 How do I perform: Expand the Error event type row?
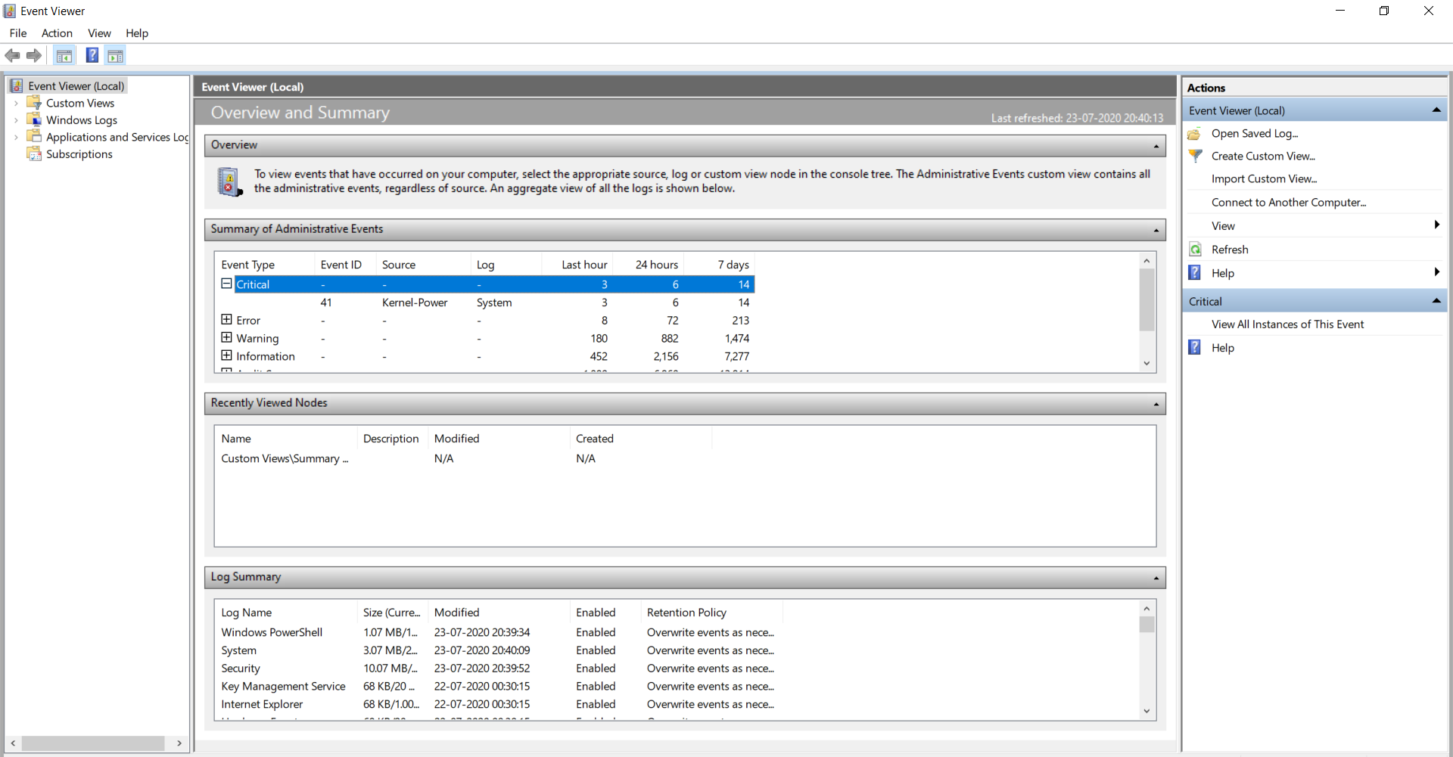(226, 320)
